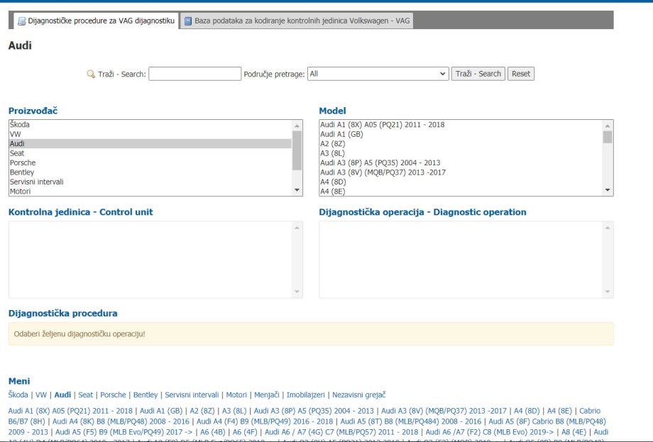Select Škoda in Proizvođač list
This screenshot has height=442, width=653.
(150, 124)
